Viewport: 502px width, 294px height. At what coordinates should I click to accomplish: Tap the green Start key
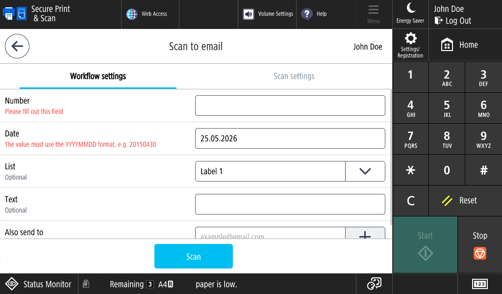[425, 244]
